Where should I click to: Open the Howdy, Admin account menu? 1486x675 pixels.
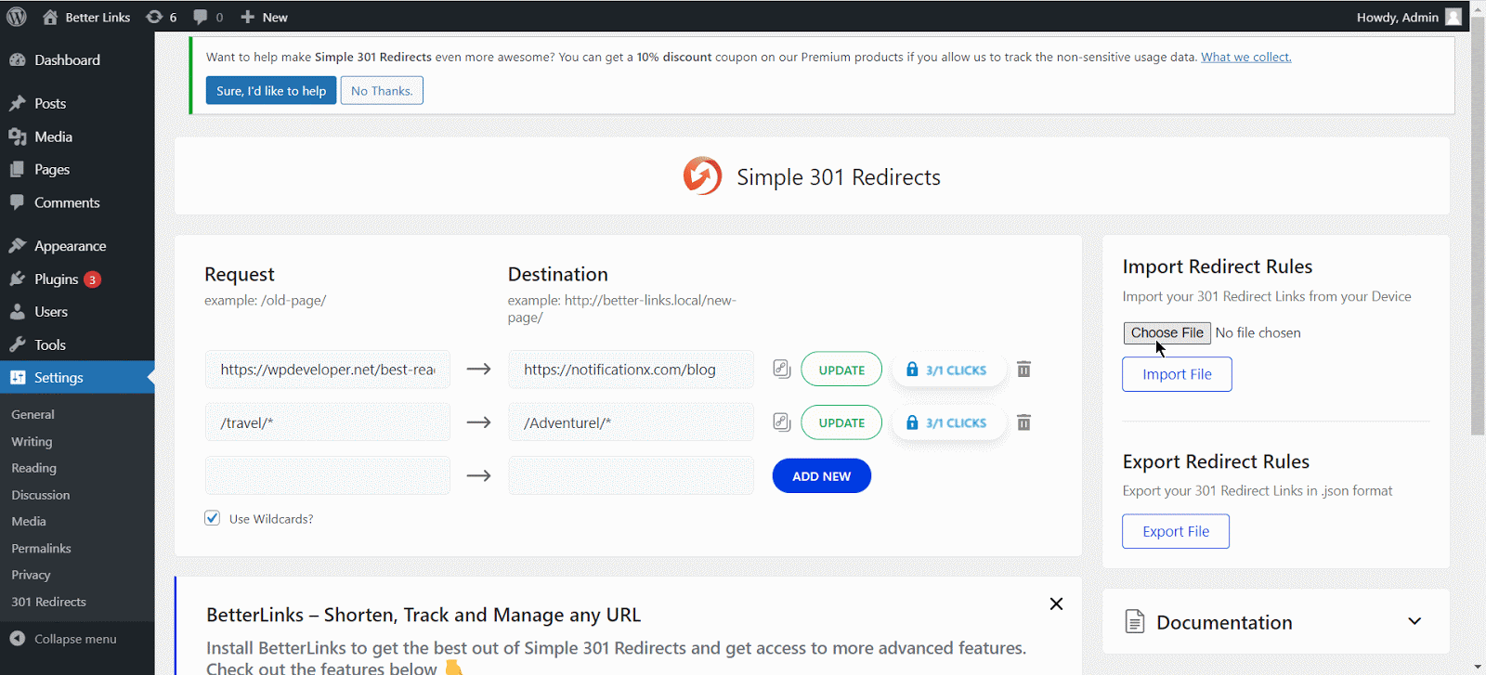click(1409, 17)
